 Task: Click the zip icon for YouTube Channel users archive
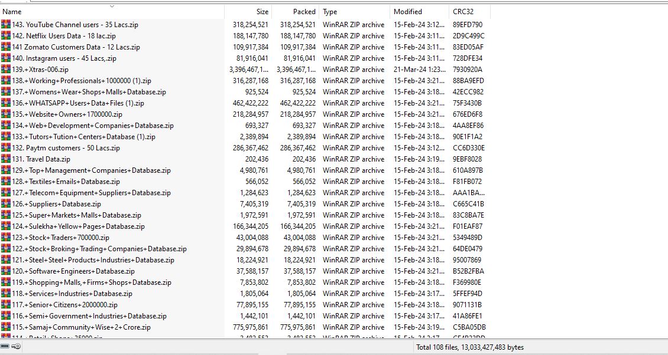click(6, 25)
